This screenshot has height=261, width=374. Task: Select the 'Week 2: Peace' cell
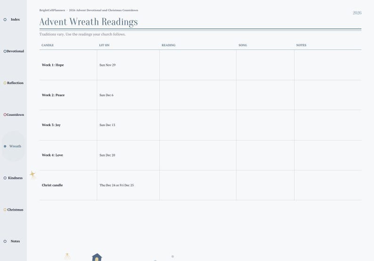[68, 95]
